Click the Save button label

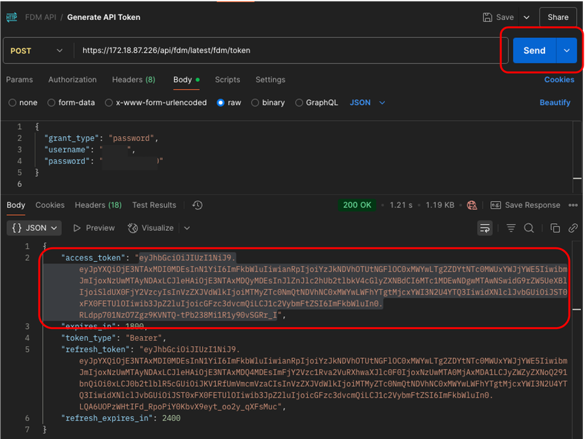tap(505, 17)
